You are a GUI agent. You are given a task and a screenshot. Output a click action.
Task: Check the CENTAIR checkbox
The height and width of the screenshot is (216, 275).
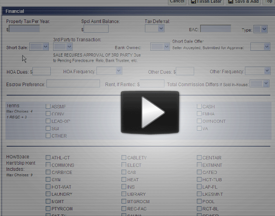coord(199,158)
